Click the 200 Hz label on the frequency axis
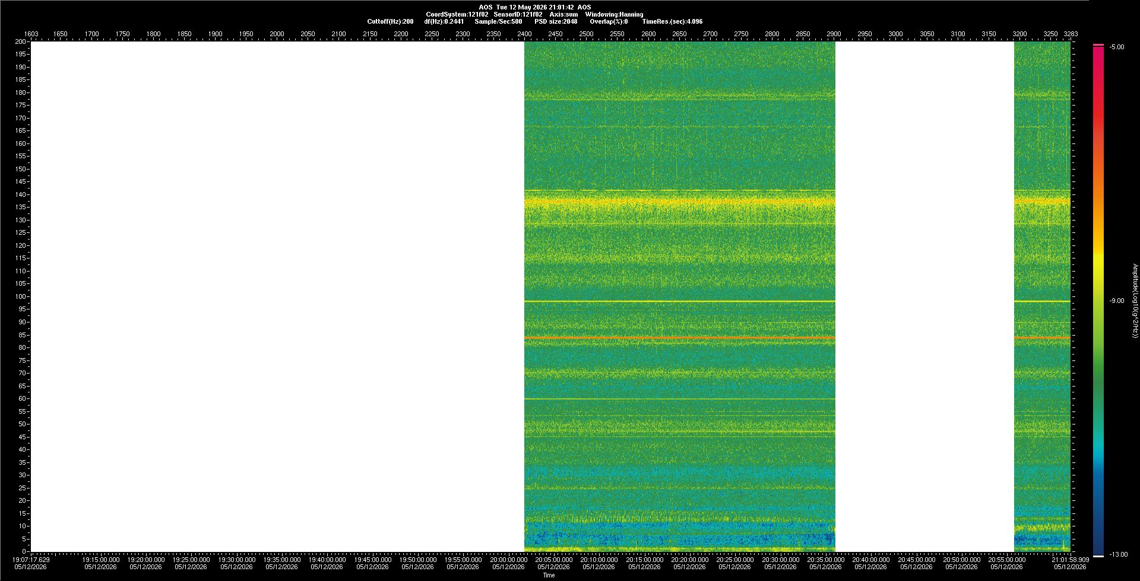Viewport: 1140px width, 581px height. [x=21, y=41]
